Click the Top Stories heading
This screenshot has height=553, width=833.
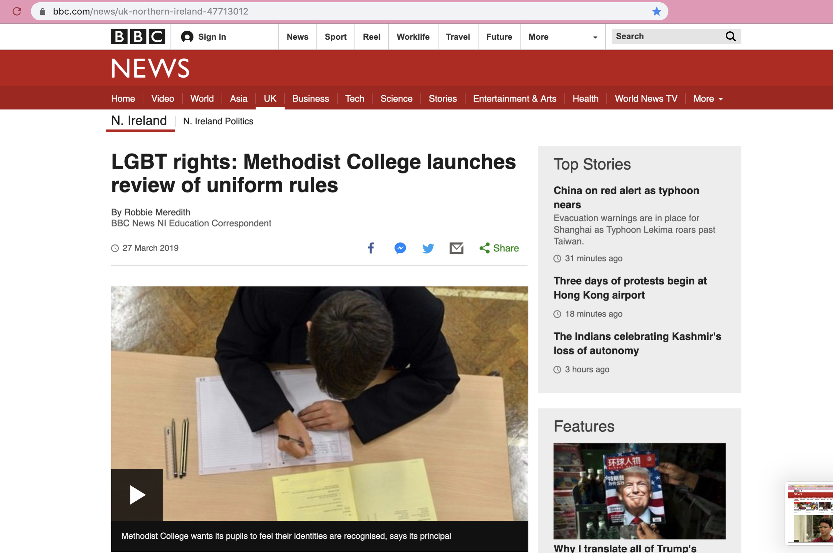(592, 164)
